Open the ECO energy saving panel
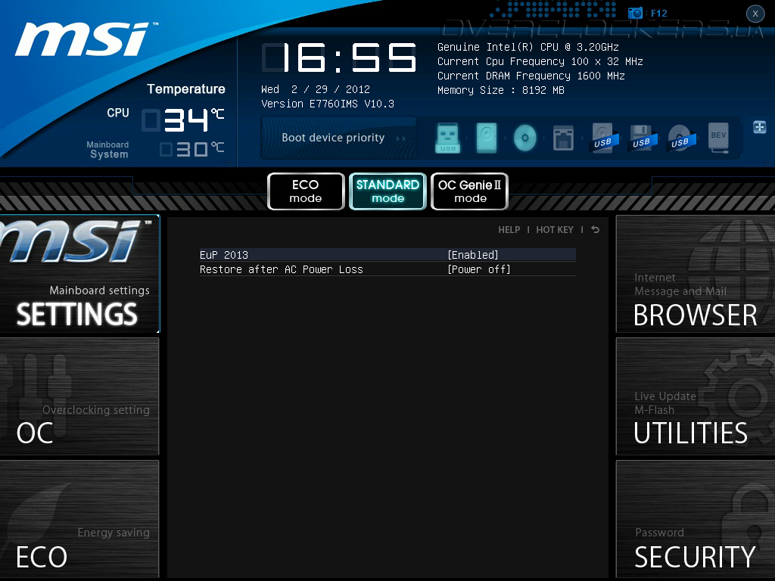Screen dimensions: 775x581 pyautogui.click(x=79, y=519)
